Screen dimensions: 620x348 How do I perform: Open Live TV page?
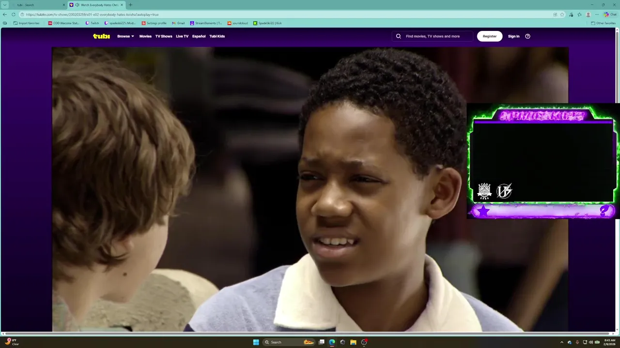(182, 36)
